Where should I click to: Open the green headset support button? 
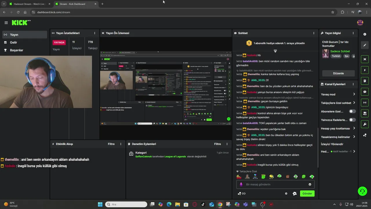[x=362, y=191]
